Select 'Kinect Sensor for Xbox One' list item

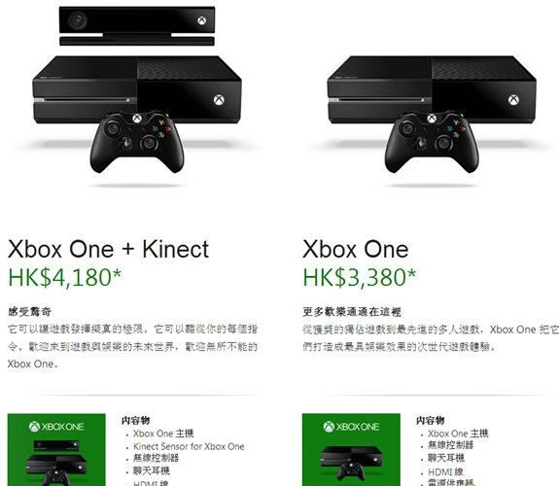tap(189, 446)
